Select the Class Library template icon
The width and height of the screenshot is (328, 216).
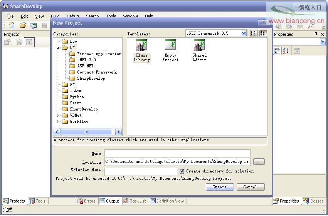tap(141, 51)
